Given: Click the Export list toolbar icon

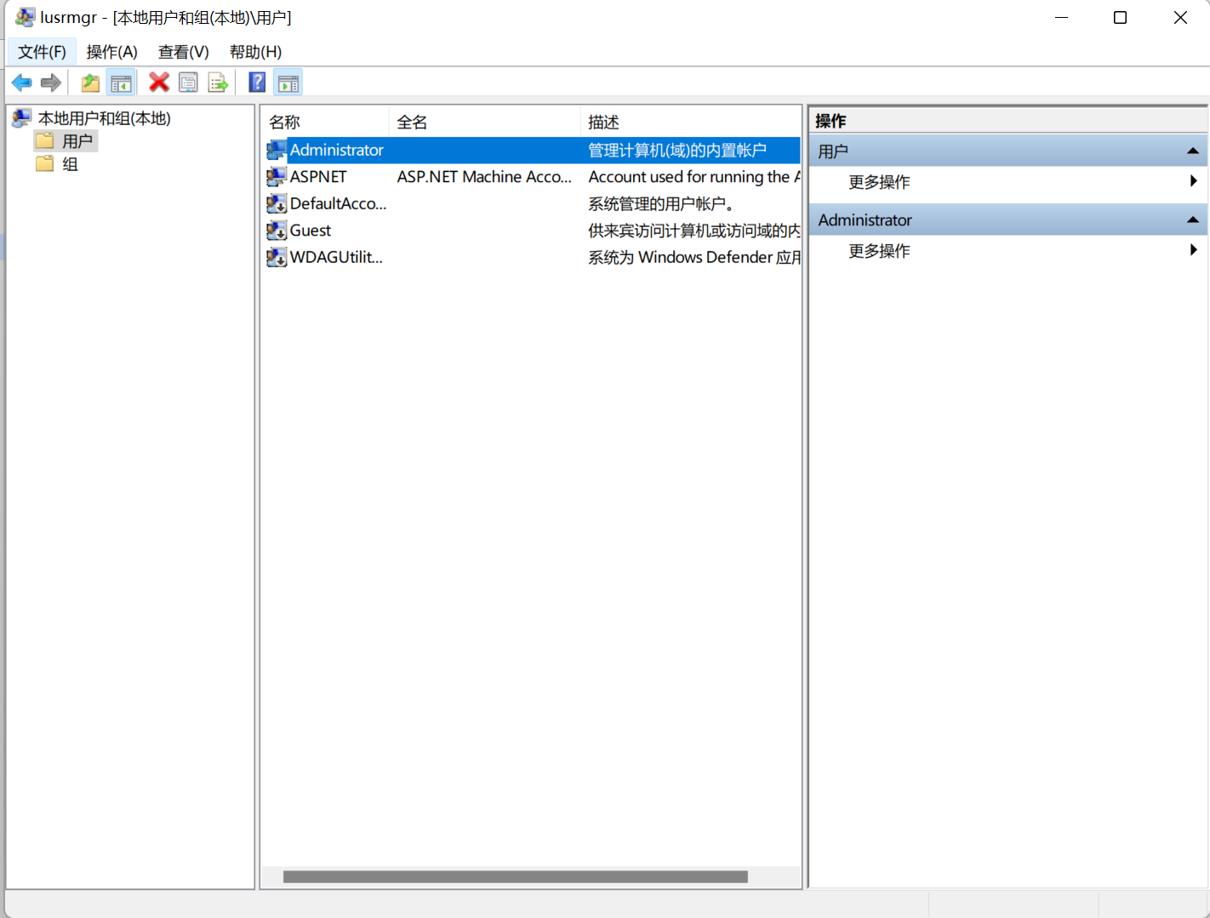Looking at the screenshot, I should [x=218, y=83].
